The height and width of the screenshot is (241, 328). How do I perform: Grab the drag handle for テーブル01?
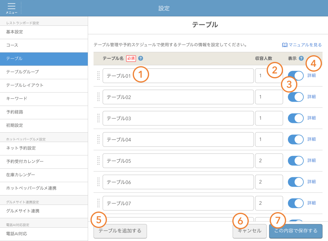98,76
